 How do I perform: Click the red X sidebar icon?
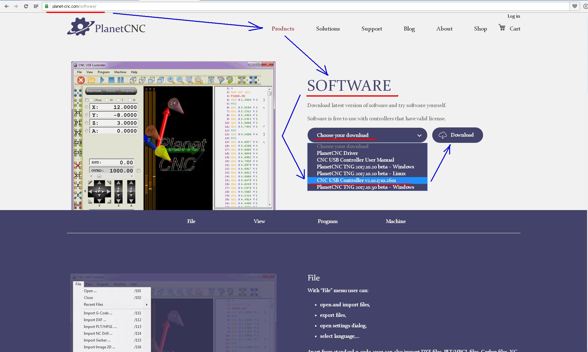[x=78, y=165]
